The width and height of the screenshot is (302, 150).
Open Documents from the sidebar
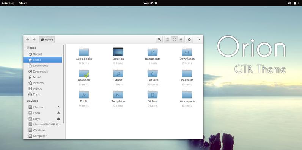pyautogui.click(x=42, y=66)
